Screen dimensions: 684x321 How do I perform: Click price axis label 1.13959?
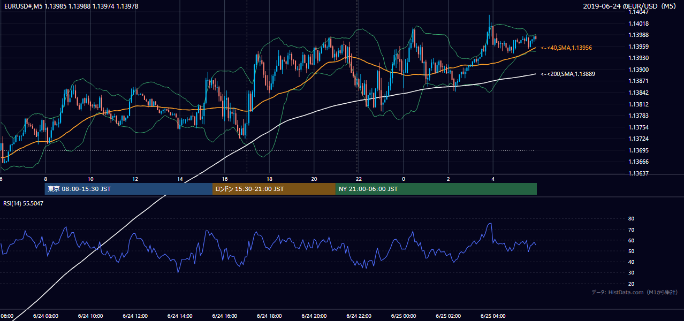tap(639, 47)
